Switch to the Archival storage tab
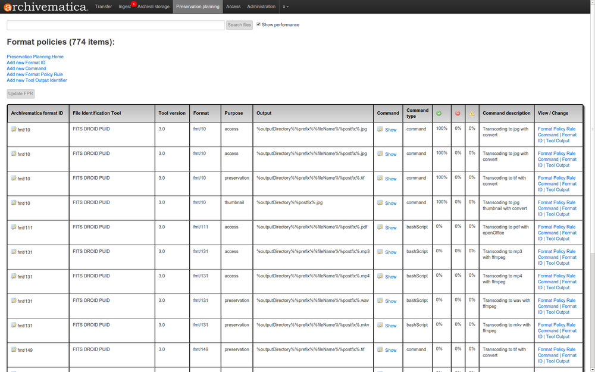Viewport: 595px width, 372px height. point(153,7)
